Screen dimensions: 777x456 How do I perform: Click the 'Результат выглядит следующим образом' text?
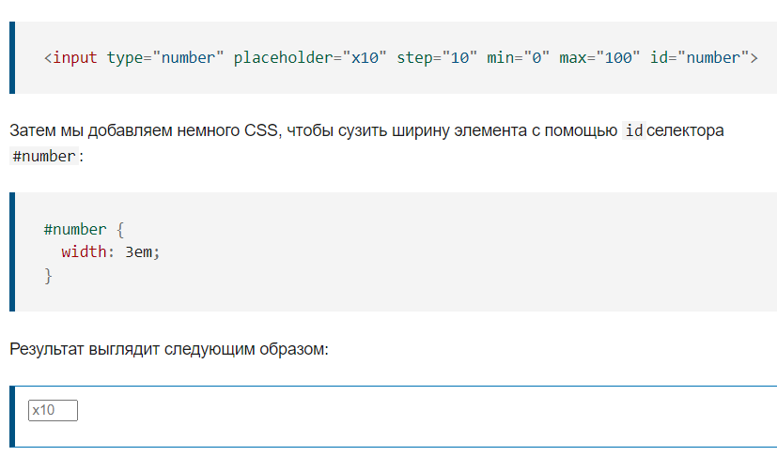tap(169, 350)
